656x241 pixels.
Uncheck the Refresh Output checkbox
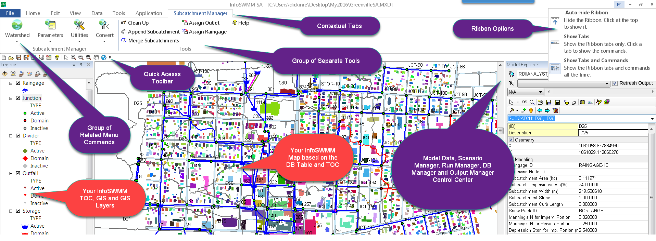click(615, 83)
